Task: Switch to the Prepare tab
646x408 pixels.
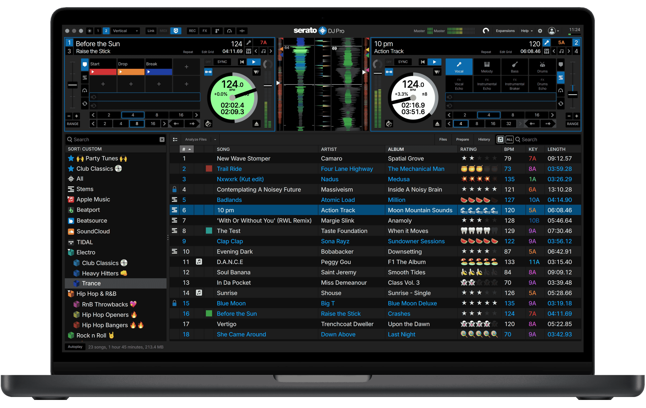Action: tap(463, 139)
